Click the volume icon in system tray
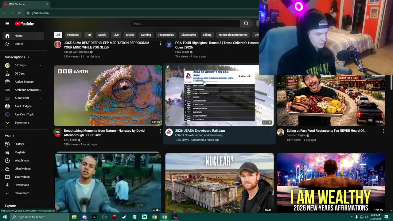Image resolution: width=393 pixels, height=221 pixels. (367, 217)
